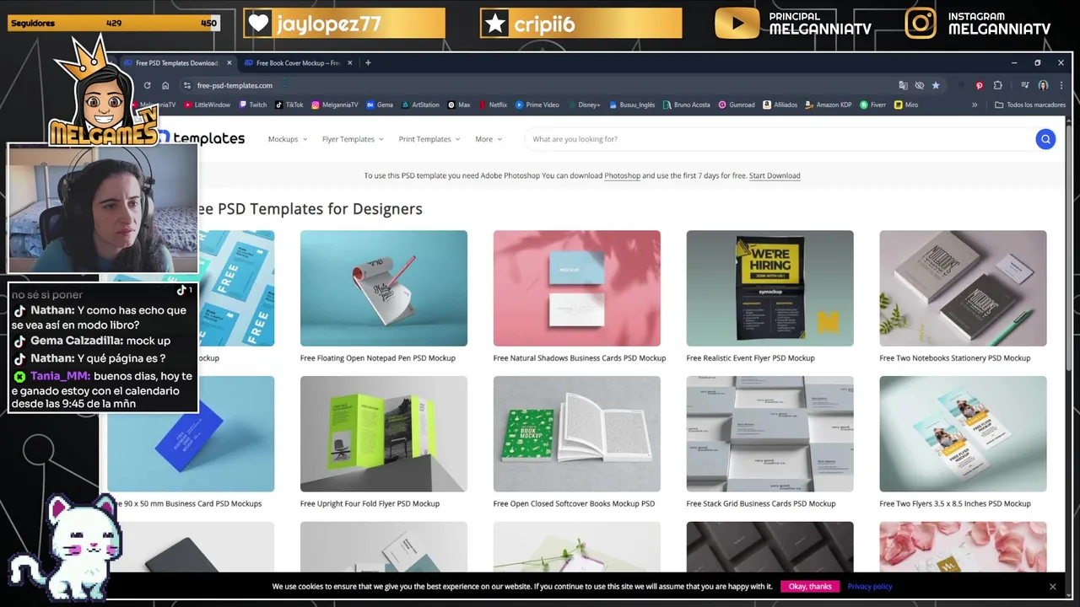Expand the Flyer Templates menu
The image size is (1080, 607).
(x=353, y=139)
